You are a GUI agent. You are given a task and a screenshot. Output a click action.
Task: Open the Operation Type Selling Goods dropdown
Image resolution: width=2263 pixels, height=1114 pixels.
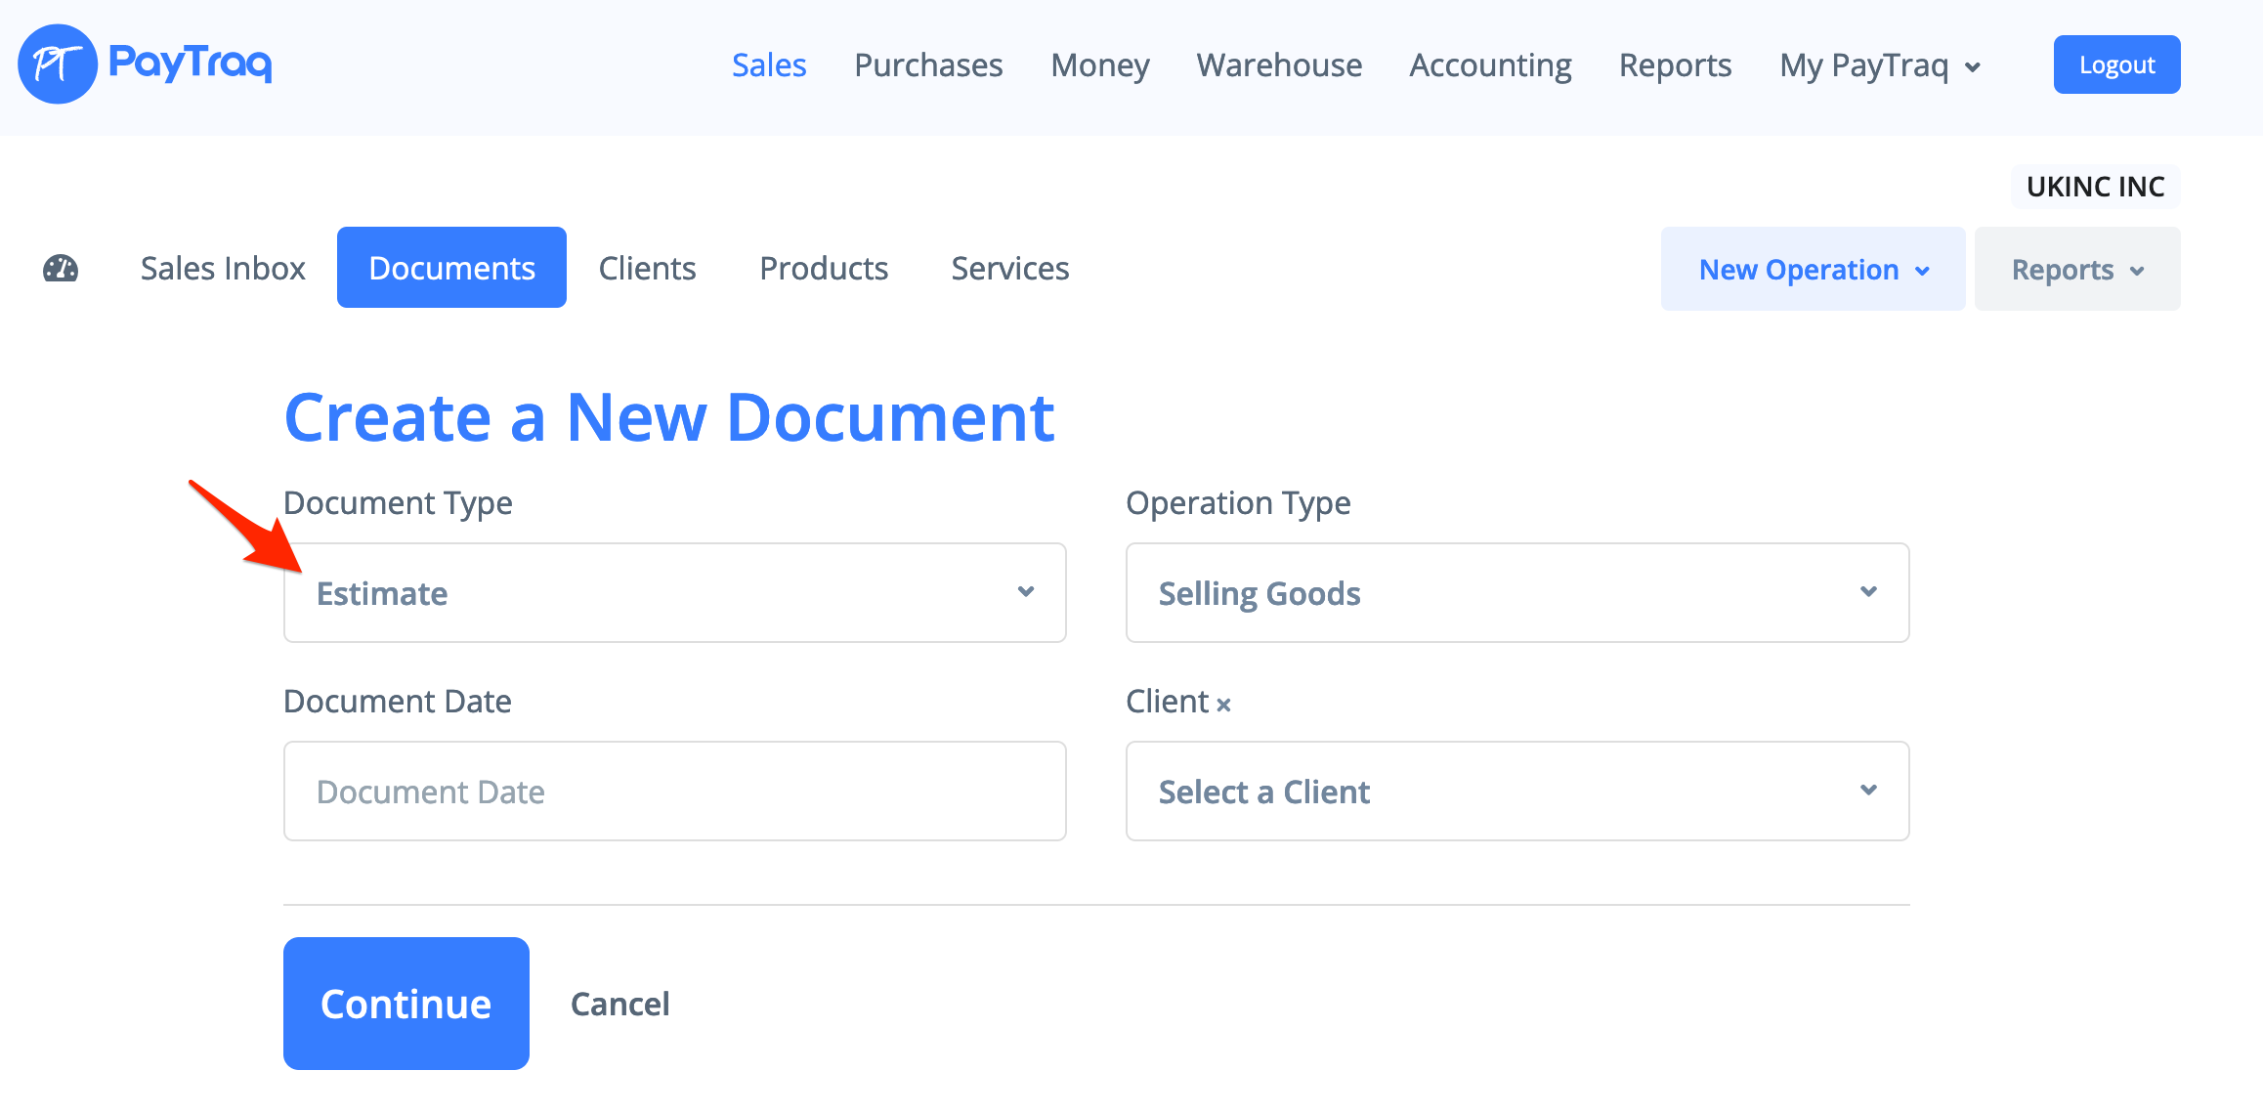pos(1516,593)
